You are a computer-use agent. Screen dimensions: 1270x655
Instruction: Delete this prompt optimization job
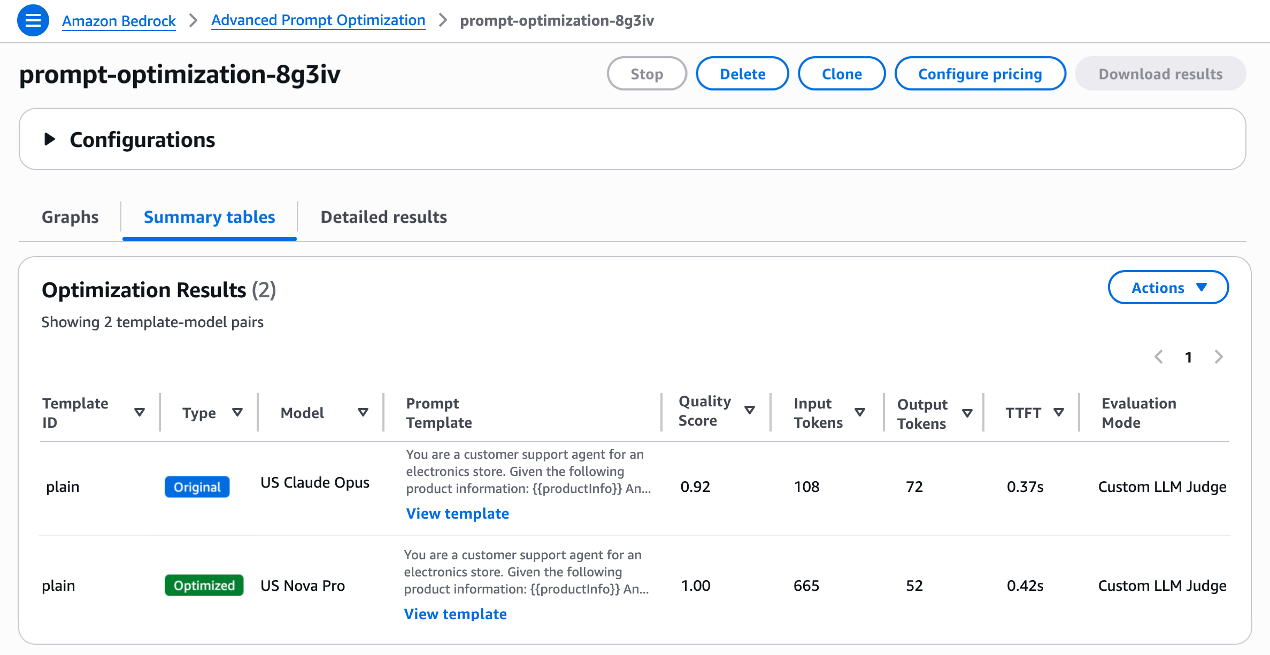[x=743, y=74]
